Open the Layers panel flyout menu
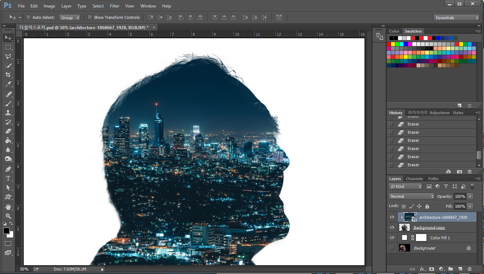This screenshot has width=484, height=274. [x=478, y=179]
